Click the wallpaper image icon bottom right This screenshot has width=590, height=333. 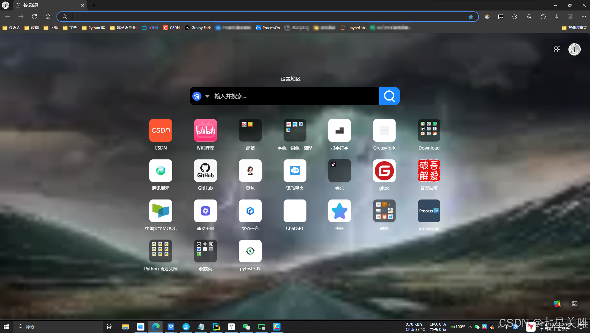[574, 304]
